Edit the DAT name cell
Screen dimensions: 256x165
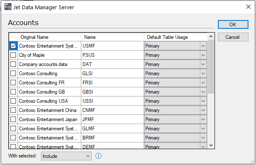pyautogui.click(x=112, y=64)
